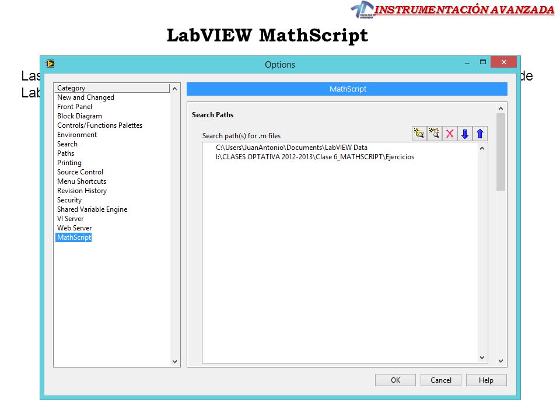The height and width of the screenshot is (420, 560).
Task: Select the Revision History category
Action: coord(82,190)
